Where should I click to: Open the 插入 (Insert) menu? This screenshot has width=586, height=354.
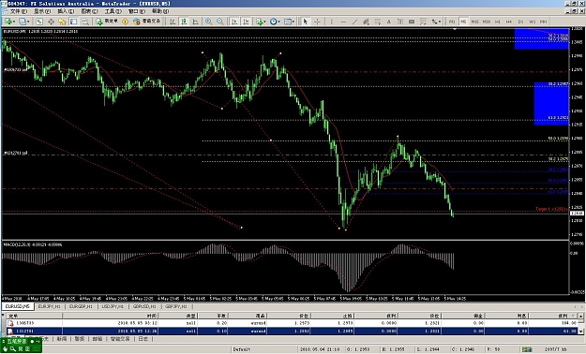pos(66,11)
